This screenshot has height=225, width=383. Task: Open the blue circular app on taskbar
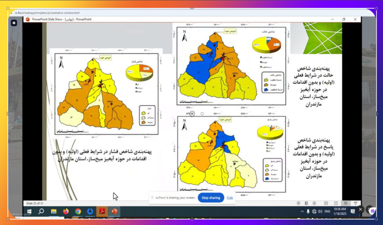coord(90,211)
